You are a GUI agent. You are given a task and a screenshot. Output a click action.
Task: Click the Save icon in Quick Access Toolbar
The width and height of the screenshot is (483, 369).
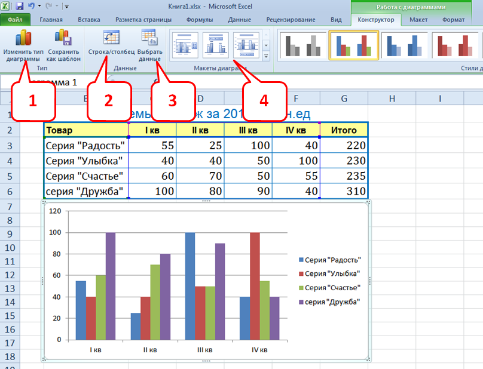[x=20, y=6]
